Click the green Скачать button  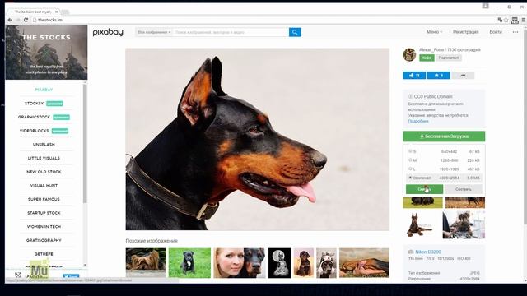pyautogui.click(x=424, y=189)
